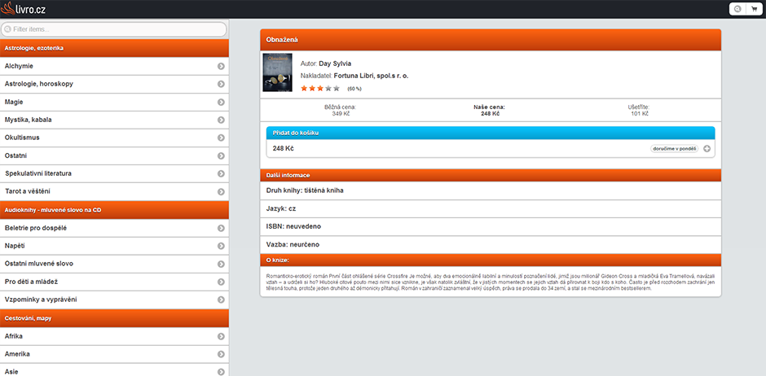
Task: Select Spekulativní literatura category
Action: click(114, 174)
